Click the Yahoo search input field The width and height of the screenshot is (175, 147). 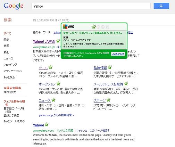(91, 6)
